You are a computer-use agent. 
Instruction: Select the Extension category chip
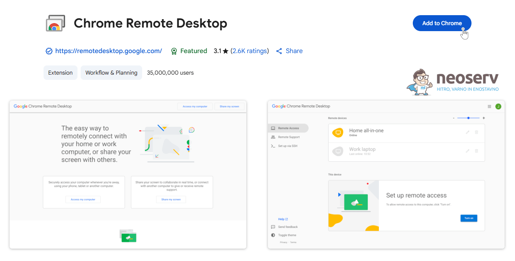pyautogui.click(x=60, y=73)
